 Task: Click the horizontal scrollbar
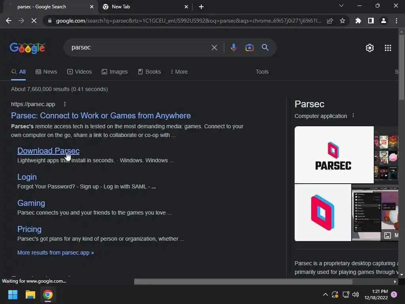point(243,281)
